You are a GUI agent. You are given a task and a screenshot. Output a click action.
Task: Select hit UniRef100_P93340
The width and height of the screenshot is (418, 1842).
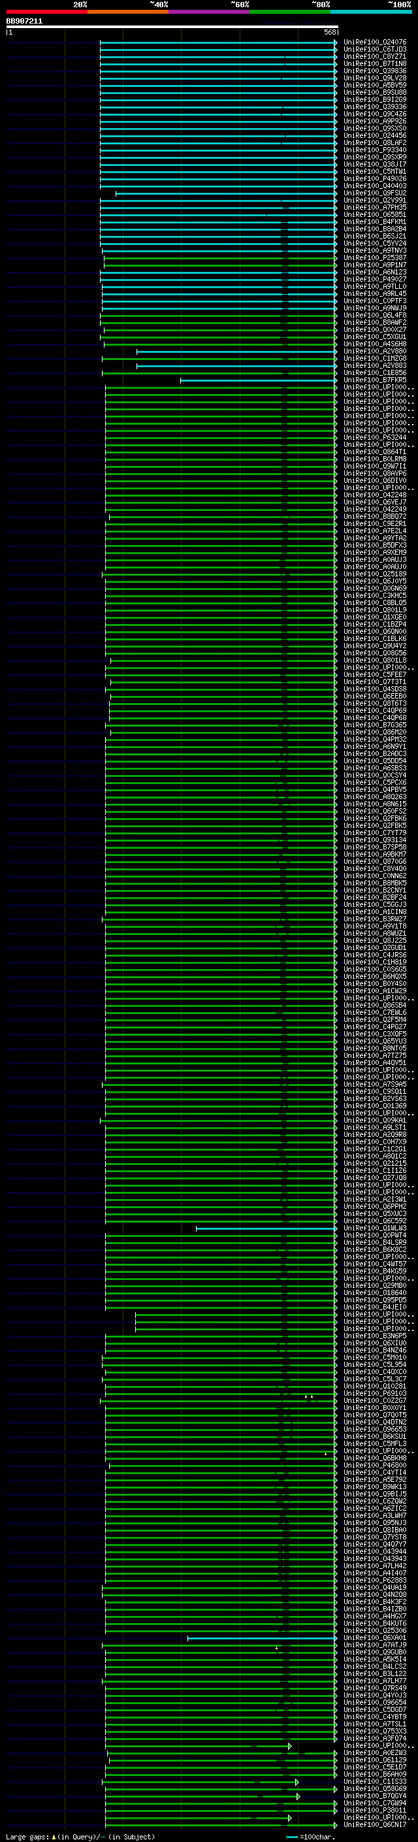tap(375, 150)
